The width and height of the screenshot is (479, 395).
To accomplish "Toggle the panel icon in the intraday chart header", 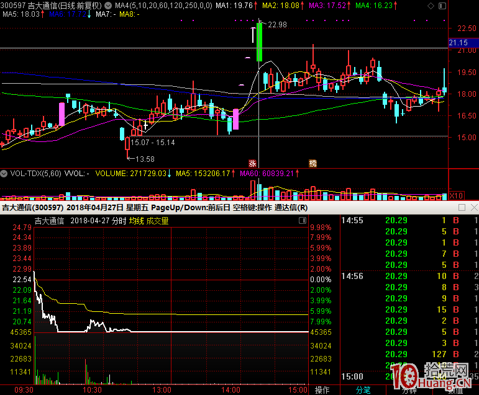I will (x=303, y=221).
